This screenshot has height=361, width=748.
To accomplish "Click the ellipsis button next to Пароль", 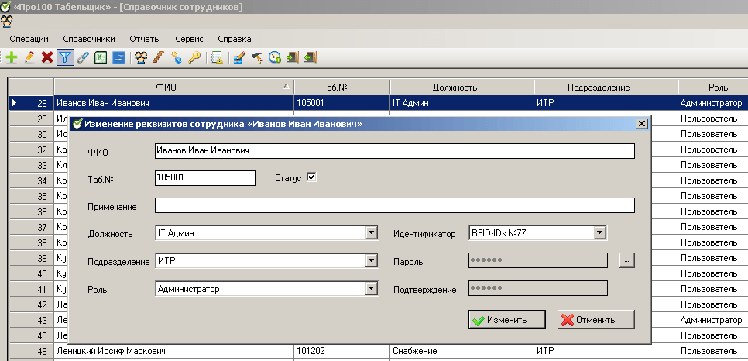I will coord(627,260).
